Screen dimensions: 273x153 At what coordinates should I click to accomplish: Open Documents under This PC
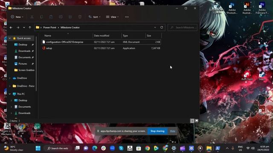24,107
